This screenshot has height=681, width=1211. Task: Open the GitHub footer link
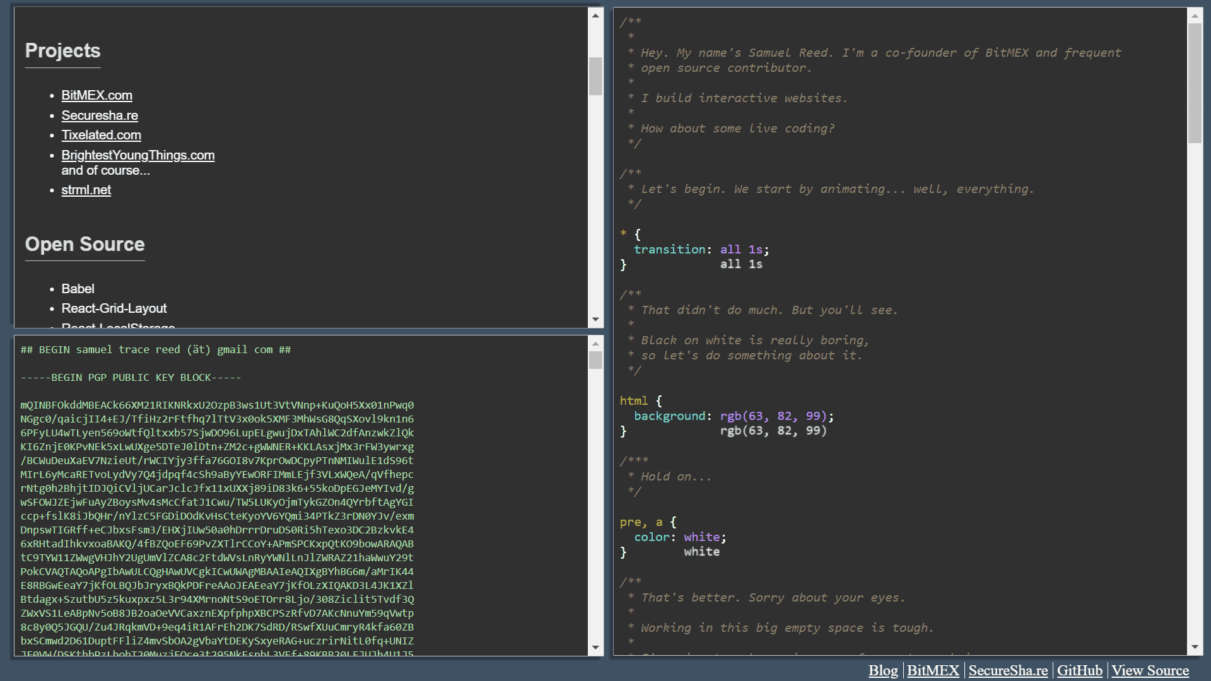point(1079,670)
